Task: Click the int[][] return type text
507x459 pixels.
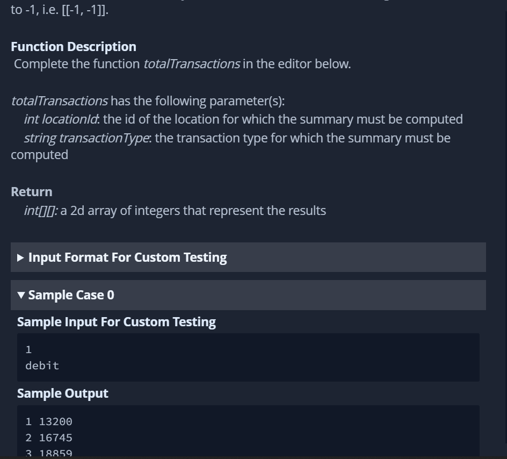Action: pyautogui.click(x=40, y=211)
